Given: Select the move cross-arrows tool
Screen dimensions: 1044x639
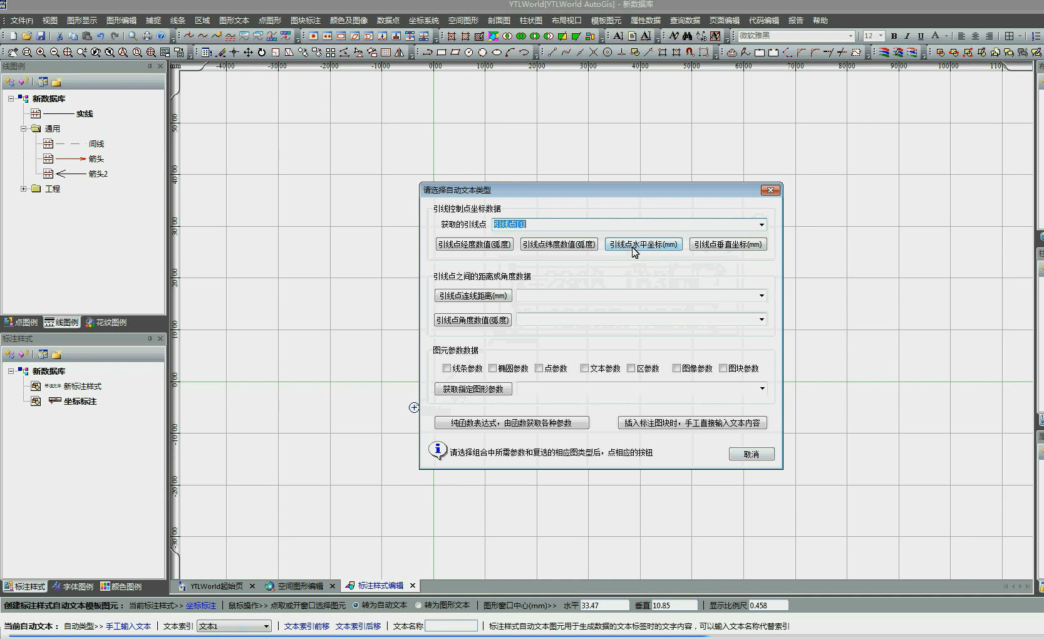Looking at the screenshot, I should click(248, 53).
